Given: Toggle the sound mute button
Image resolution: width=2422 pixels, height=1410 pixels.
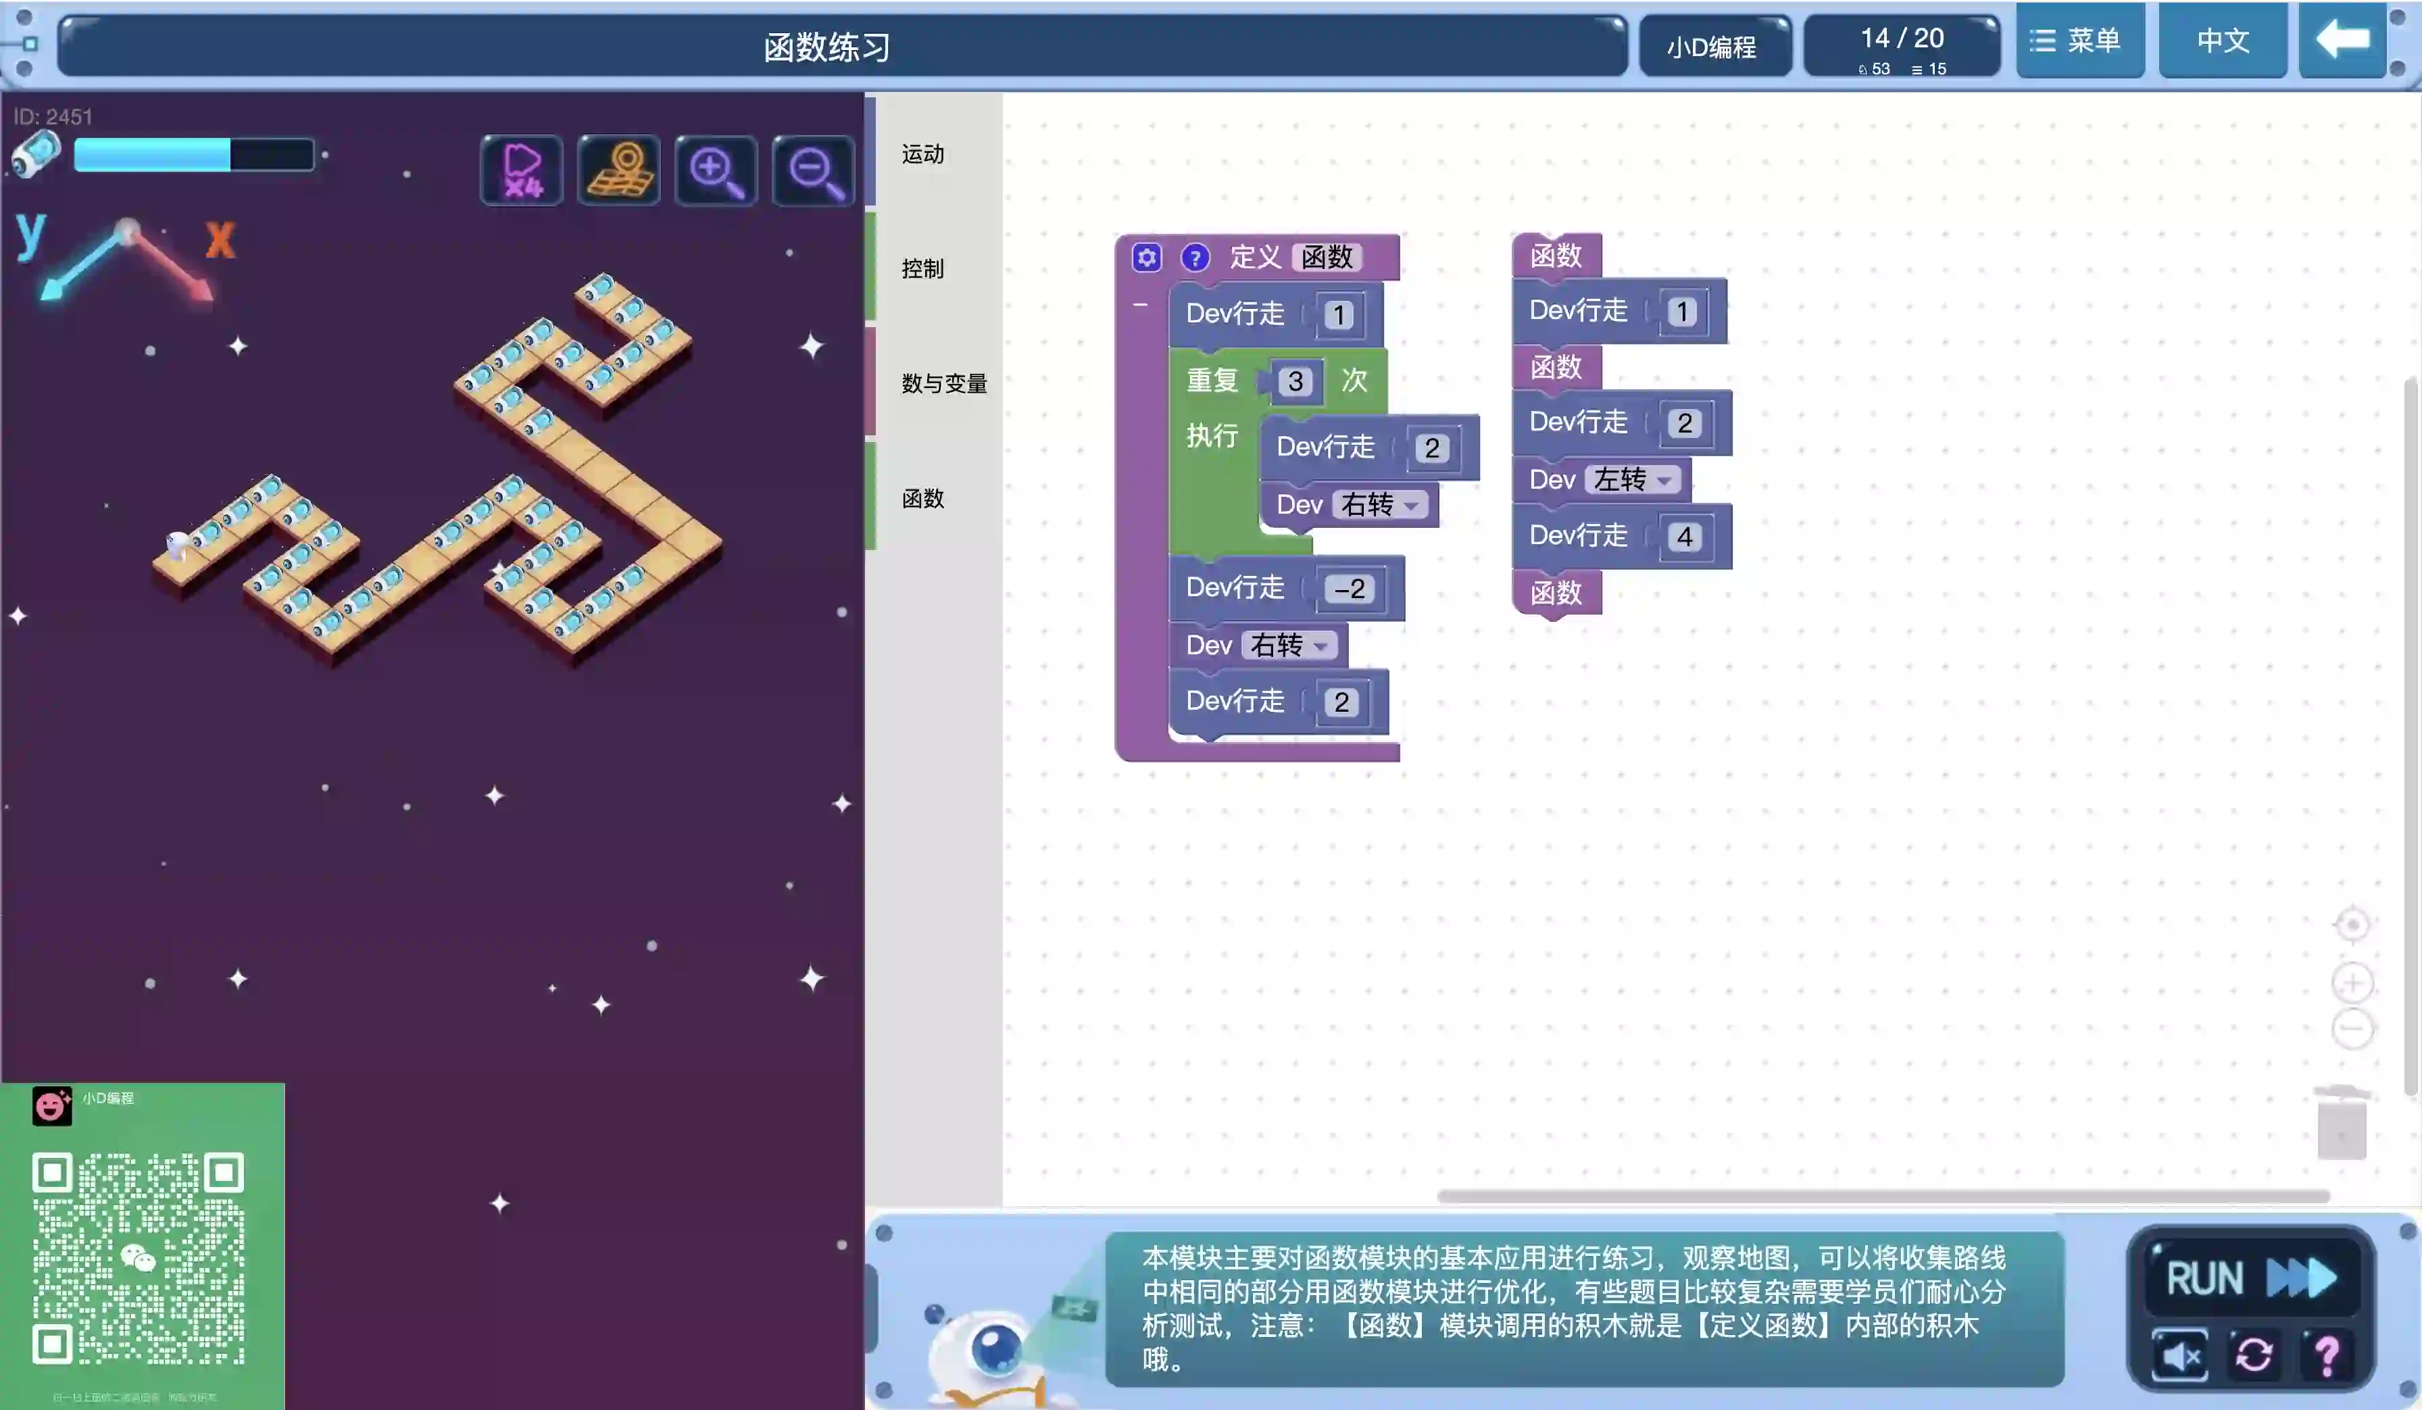Looking at the screenshot, I should (2180, 1355).
